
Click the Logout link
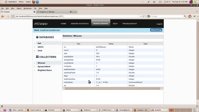pyautogui.click(x=159, y=24)
